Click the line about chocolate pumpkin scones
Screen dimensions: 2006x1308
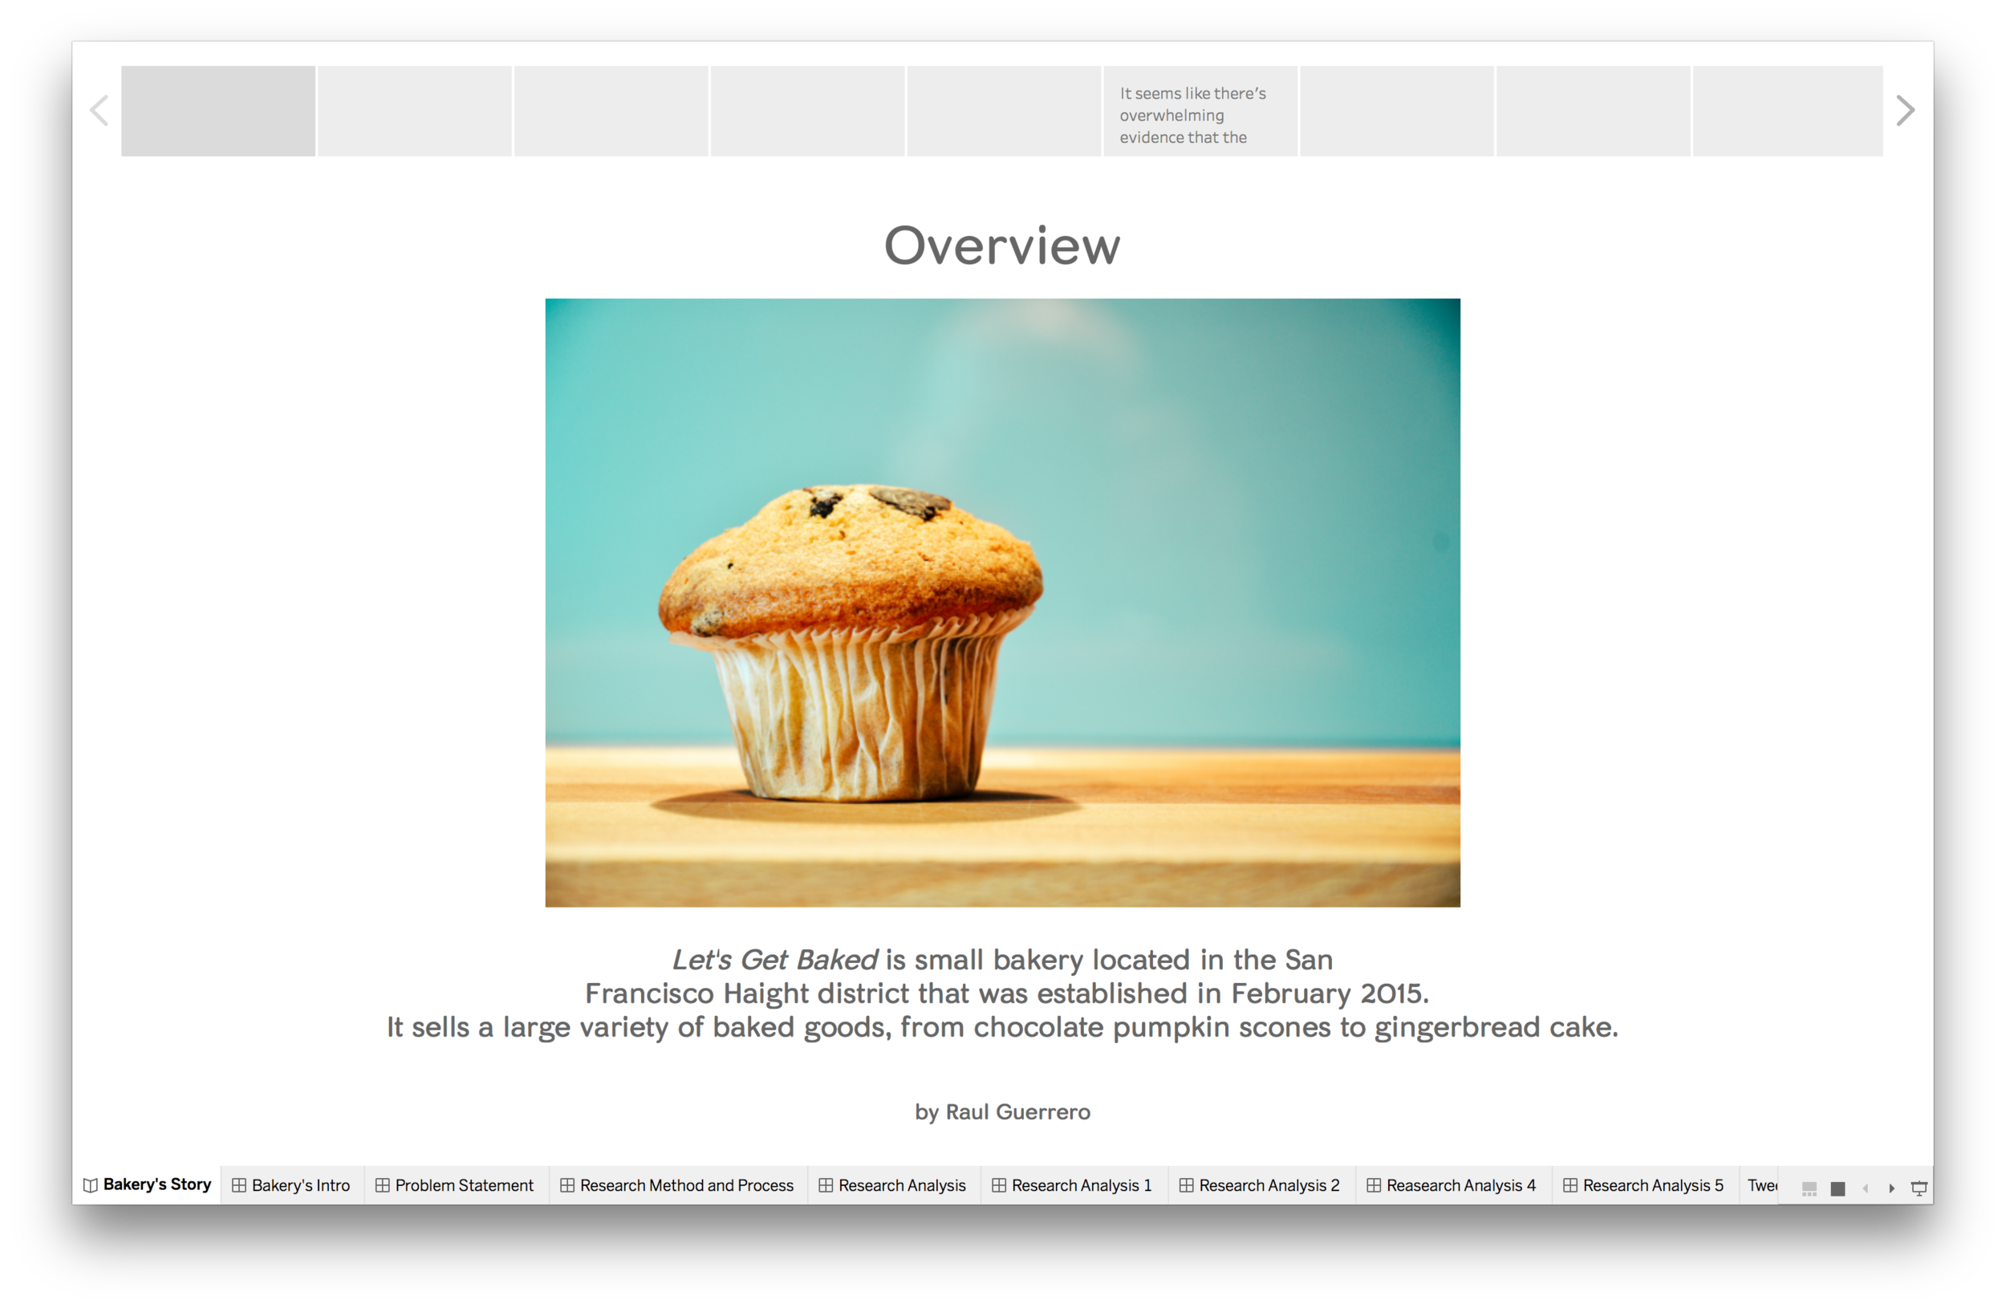[x=1002, y=1027]
